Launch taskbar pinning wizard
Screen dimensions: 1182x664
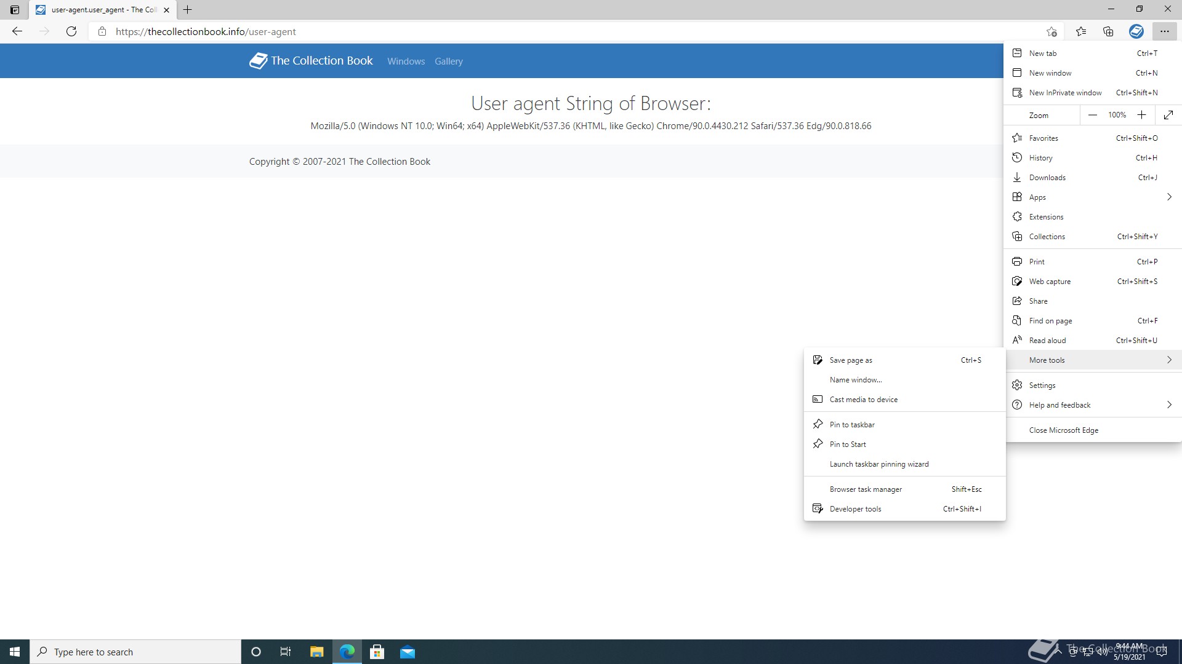pyautogui.click(x=904, y=464)
